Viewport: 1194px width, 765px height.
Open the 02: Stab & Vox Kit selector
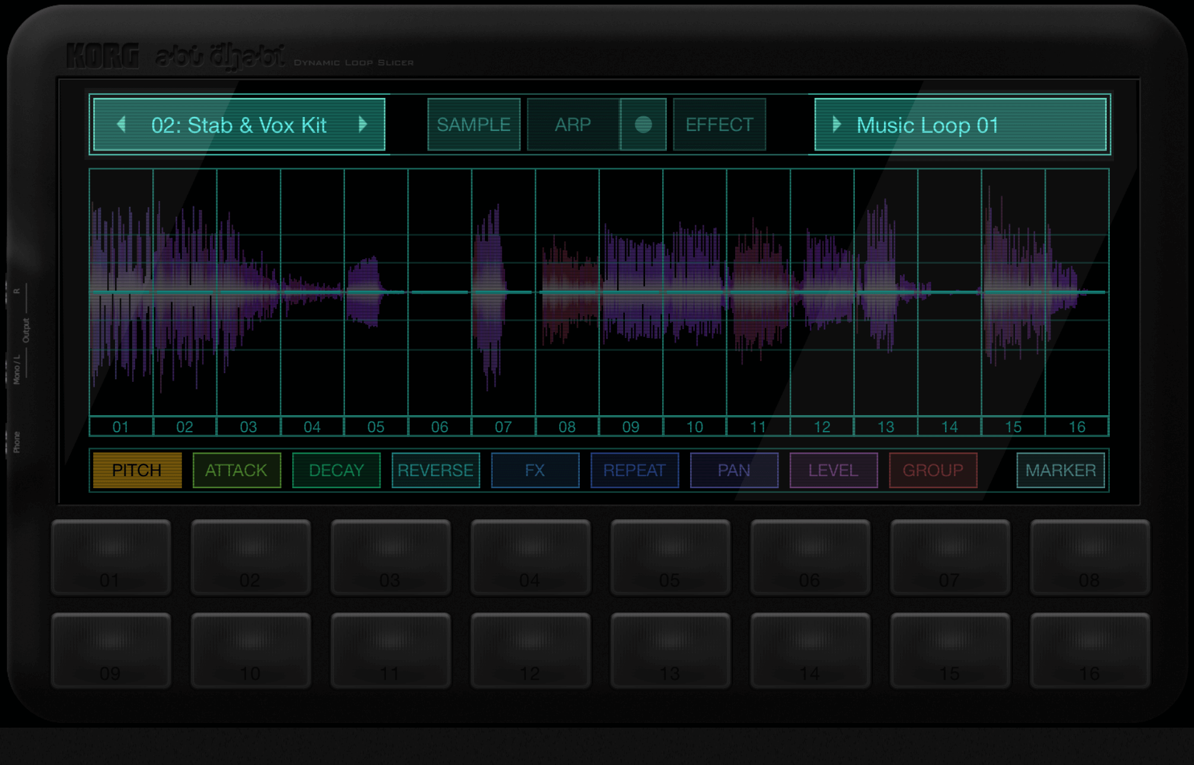pyautogui.click(x=239, y=125)
